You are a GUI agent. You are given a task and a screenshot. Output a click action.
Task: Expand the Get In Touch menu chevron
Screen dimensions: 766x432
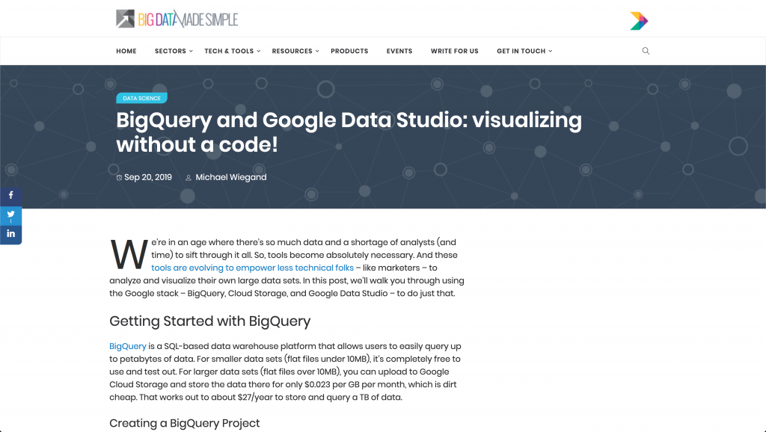pos(550,51)
